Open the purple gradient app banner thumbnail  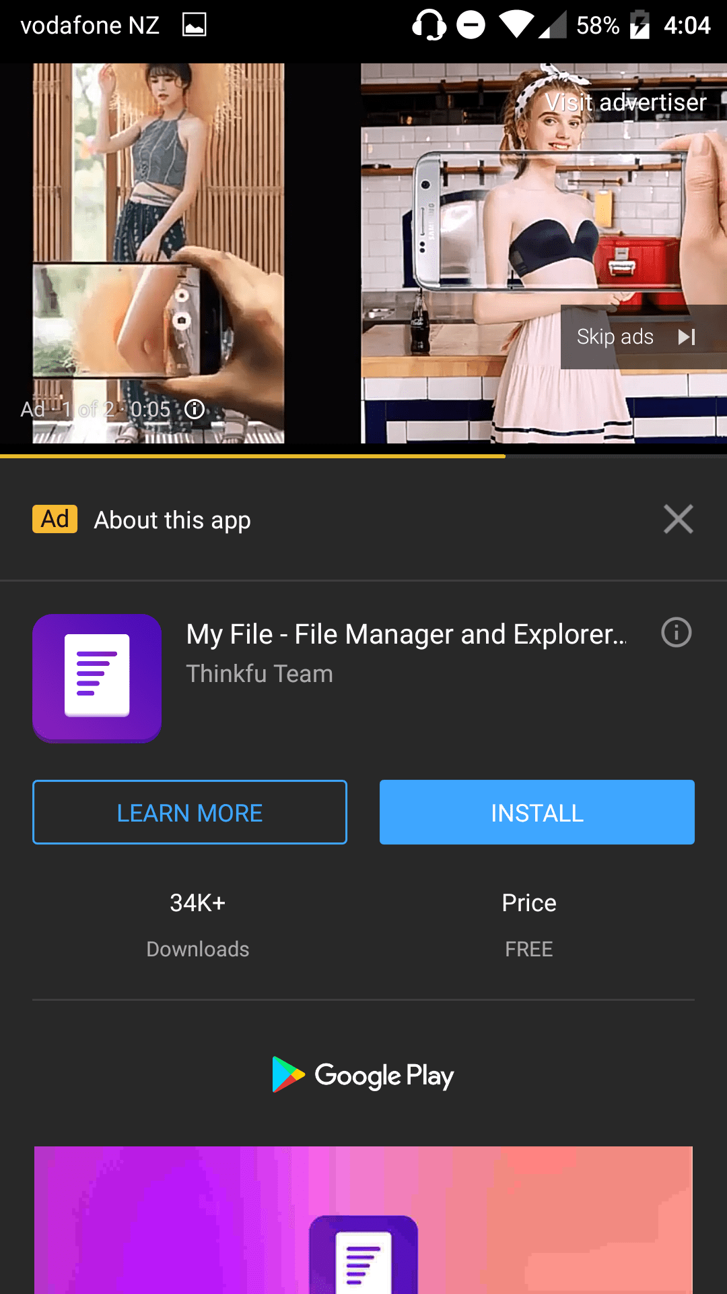[x=363, y=1220]
